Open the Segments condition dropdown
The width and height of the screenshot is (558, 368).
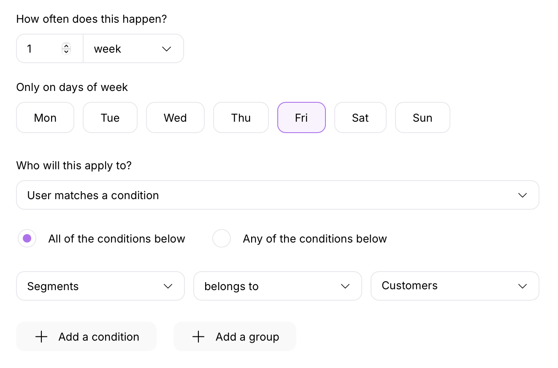[x=100, y=286]
